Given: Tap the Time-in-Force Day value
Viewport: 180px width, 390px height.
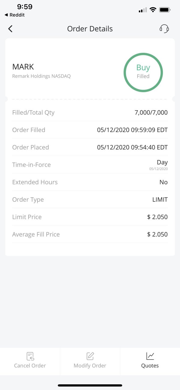Looking at the screenshot, I should [x=162, y=162].
